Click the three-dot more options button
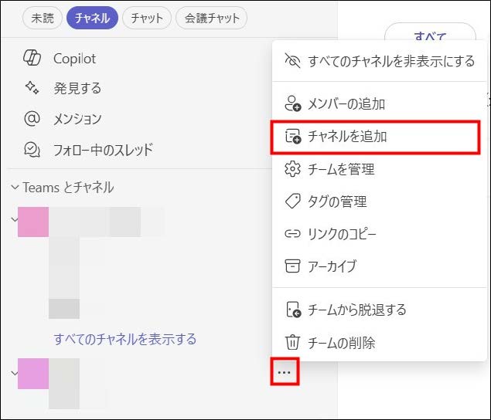491x420 pixels. 285,373
